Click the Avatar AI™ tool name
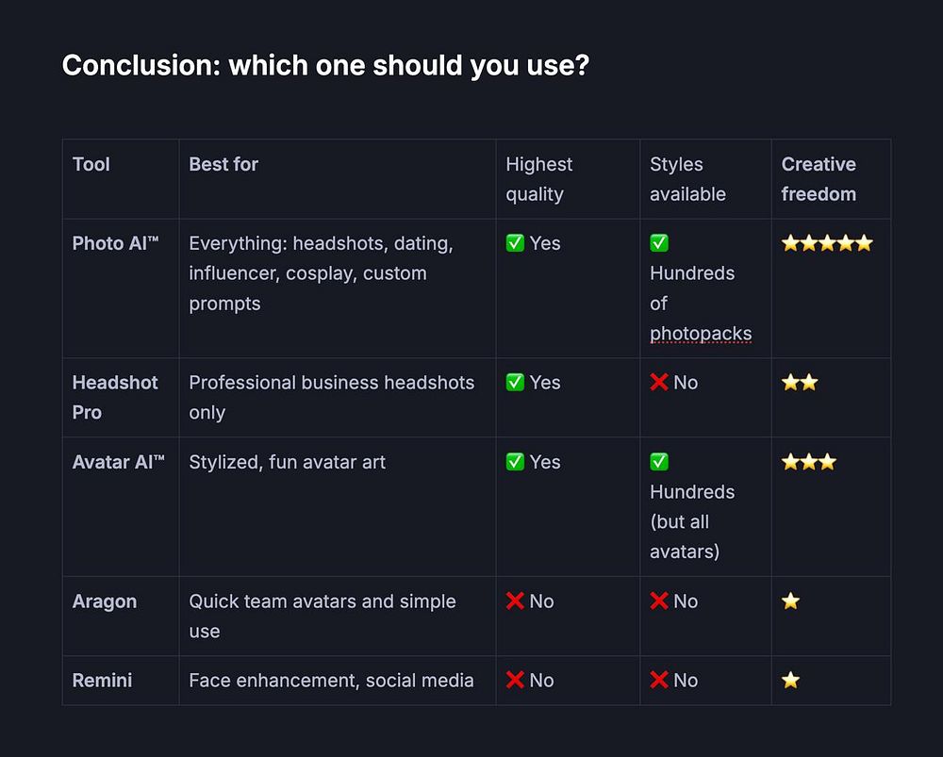The height and width of the screenshot is (757, 943). pyautogui.click(x=118, y=462)
